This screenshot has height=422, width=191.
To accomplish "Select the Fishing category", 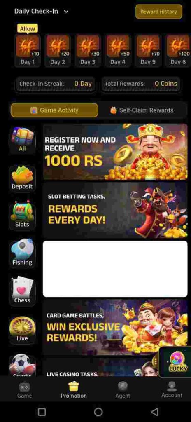I will point(22,254).
